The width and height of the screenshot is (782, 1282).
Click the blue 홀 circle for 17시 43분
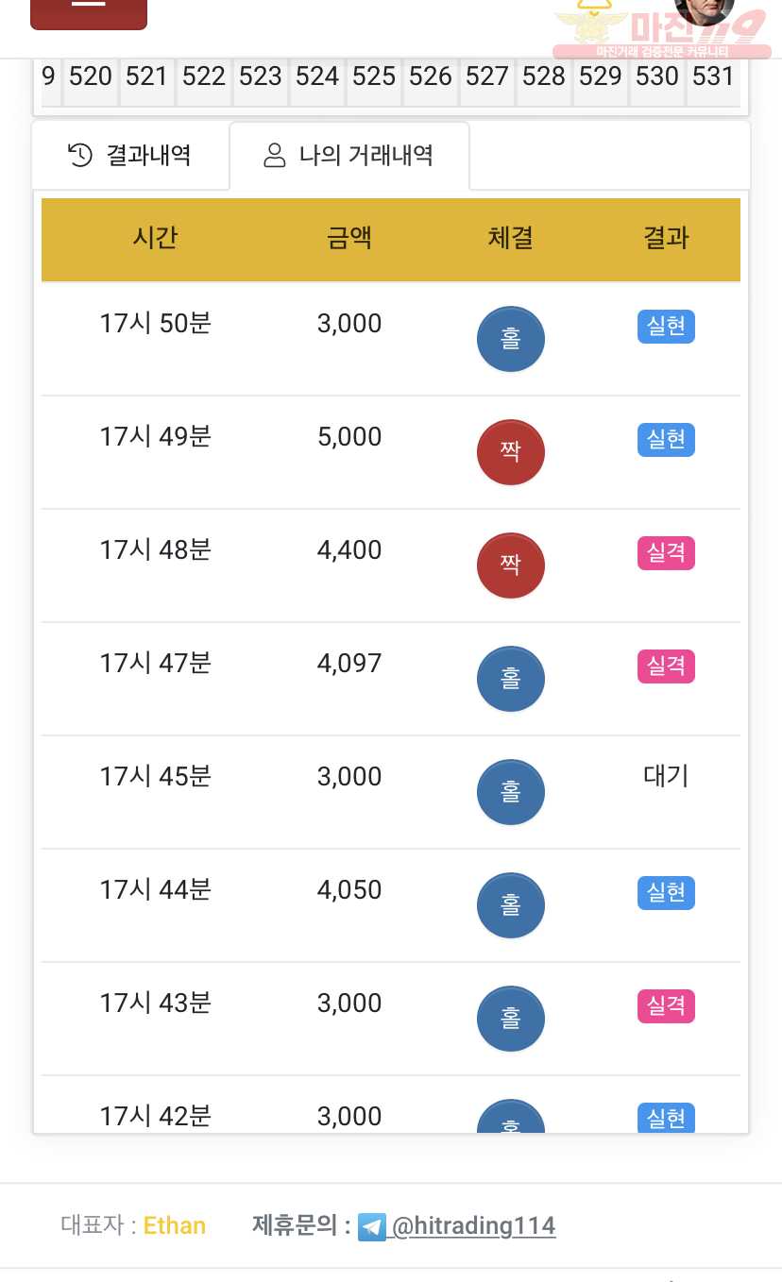[511, 1019]
